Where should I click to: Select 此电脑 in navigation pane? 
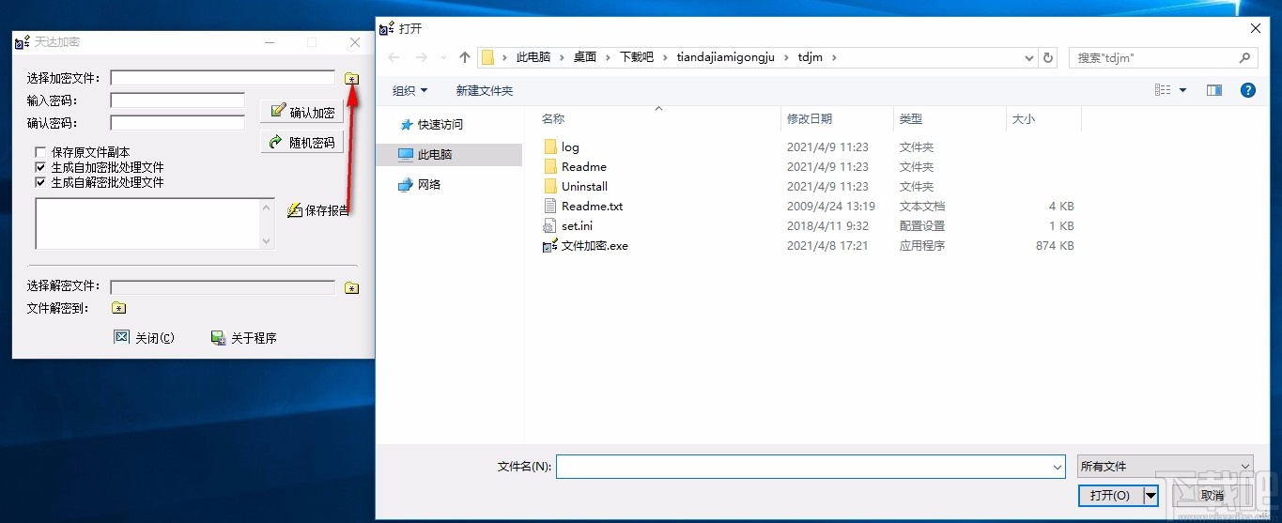click(x=449, y=154)
